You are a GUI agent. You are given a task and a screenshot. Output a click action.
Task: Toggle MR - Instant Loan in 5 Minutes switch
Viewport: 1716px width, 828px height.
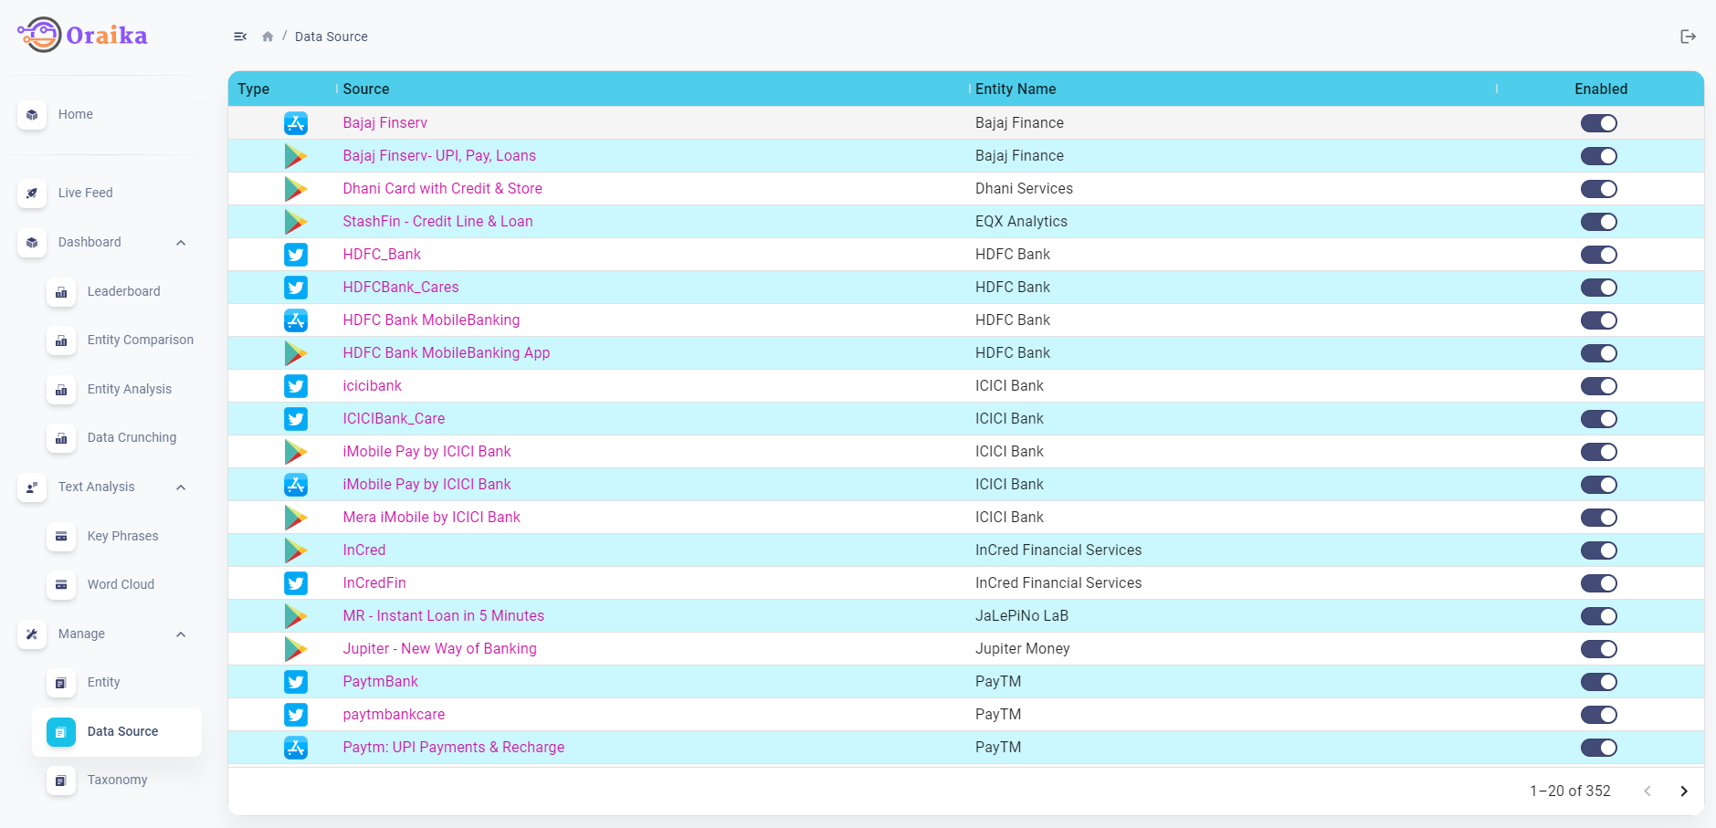[1599, 616]
